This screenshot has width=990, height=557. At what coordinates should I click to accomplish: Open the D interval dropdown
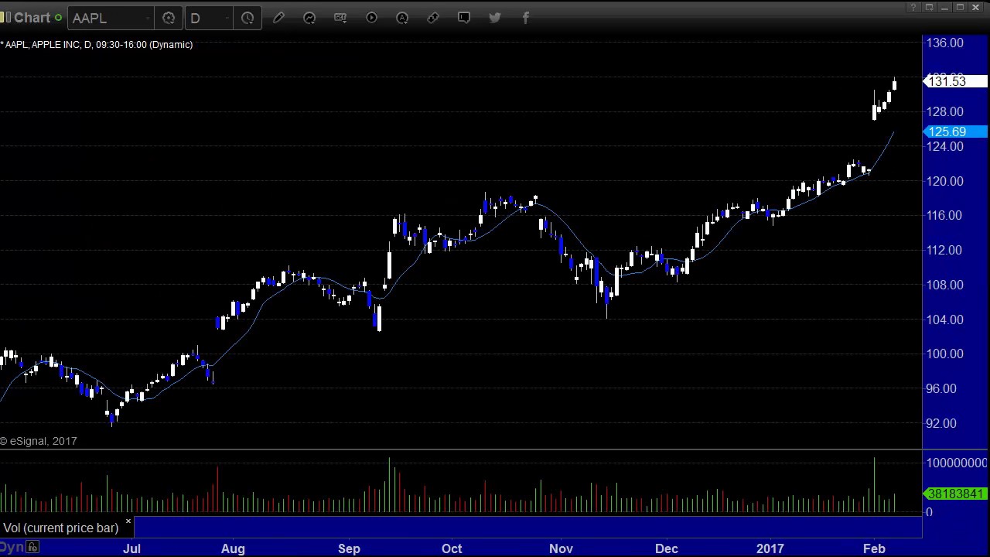tap(227, 18)
